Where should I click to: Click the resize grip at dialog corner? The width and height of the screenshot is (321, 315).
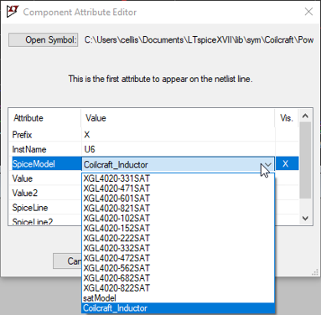point(315,272)
